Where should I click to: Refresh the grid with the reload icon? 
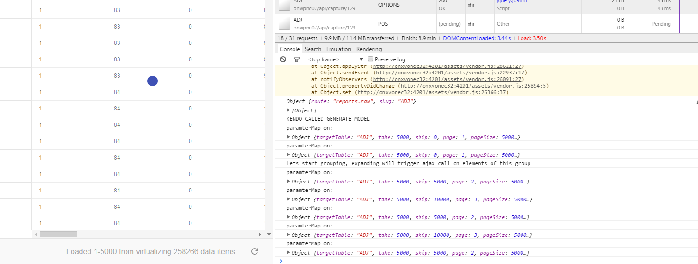coord(255,251)
